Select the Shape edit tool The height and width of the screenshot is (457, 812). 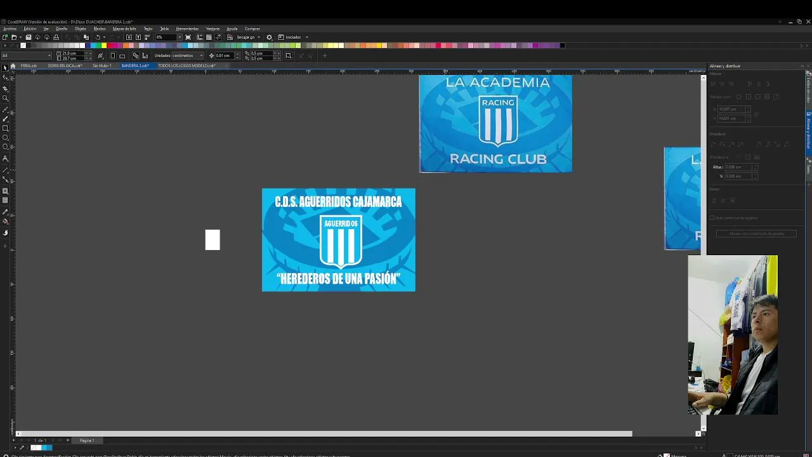[5, 78]
